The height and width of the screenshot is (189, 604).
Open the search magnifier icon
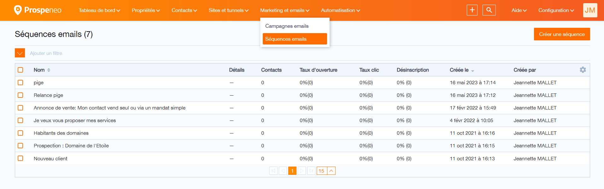pos(489,10)
